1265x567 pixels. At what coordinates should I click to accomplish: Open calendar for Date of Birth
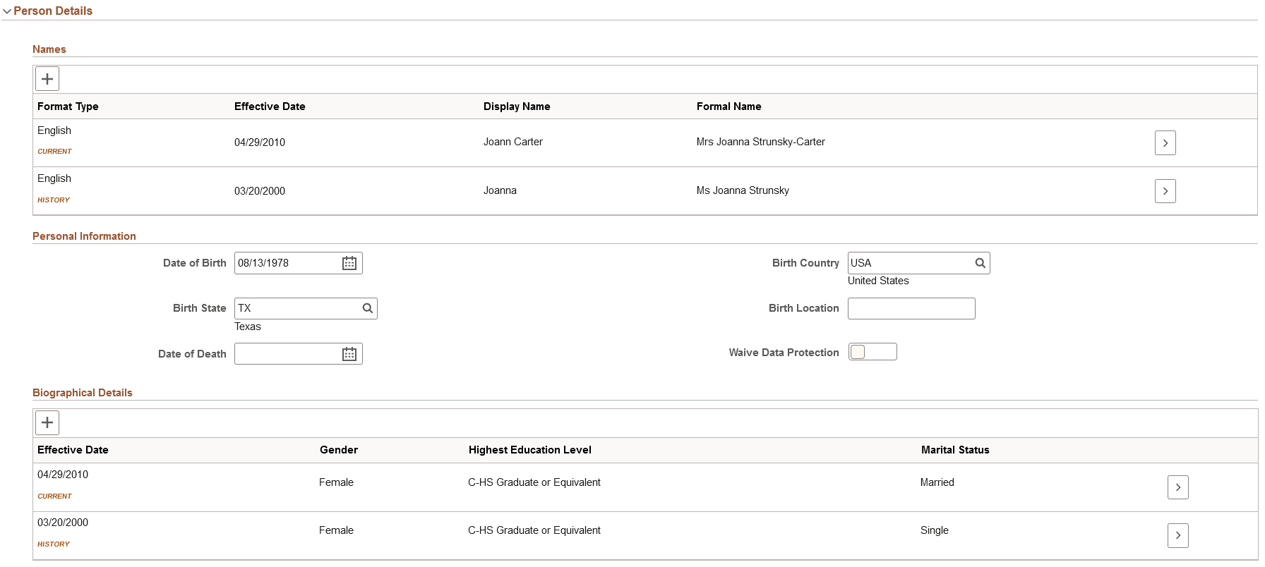tap(349, 263)
